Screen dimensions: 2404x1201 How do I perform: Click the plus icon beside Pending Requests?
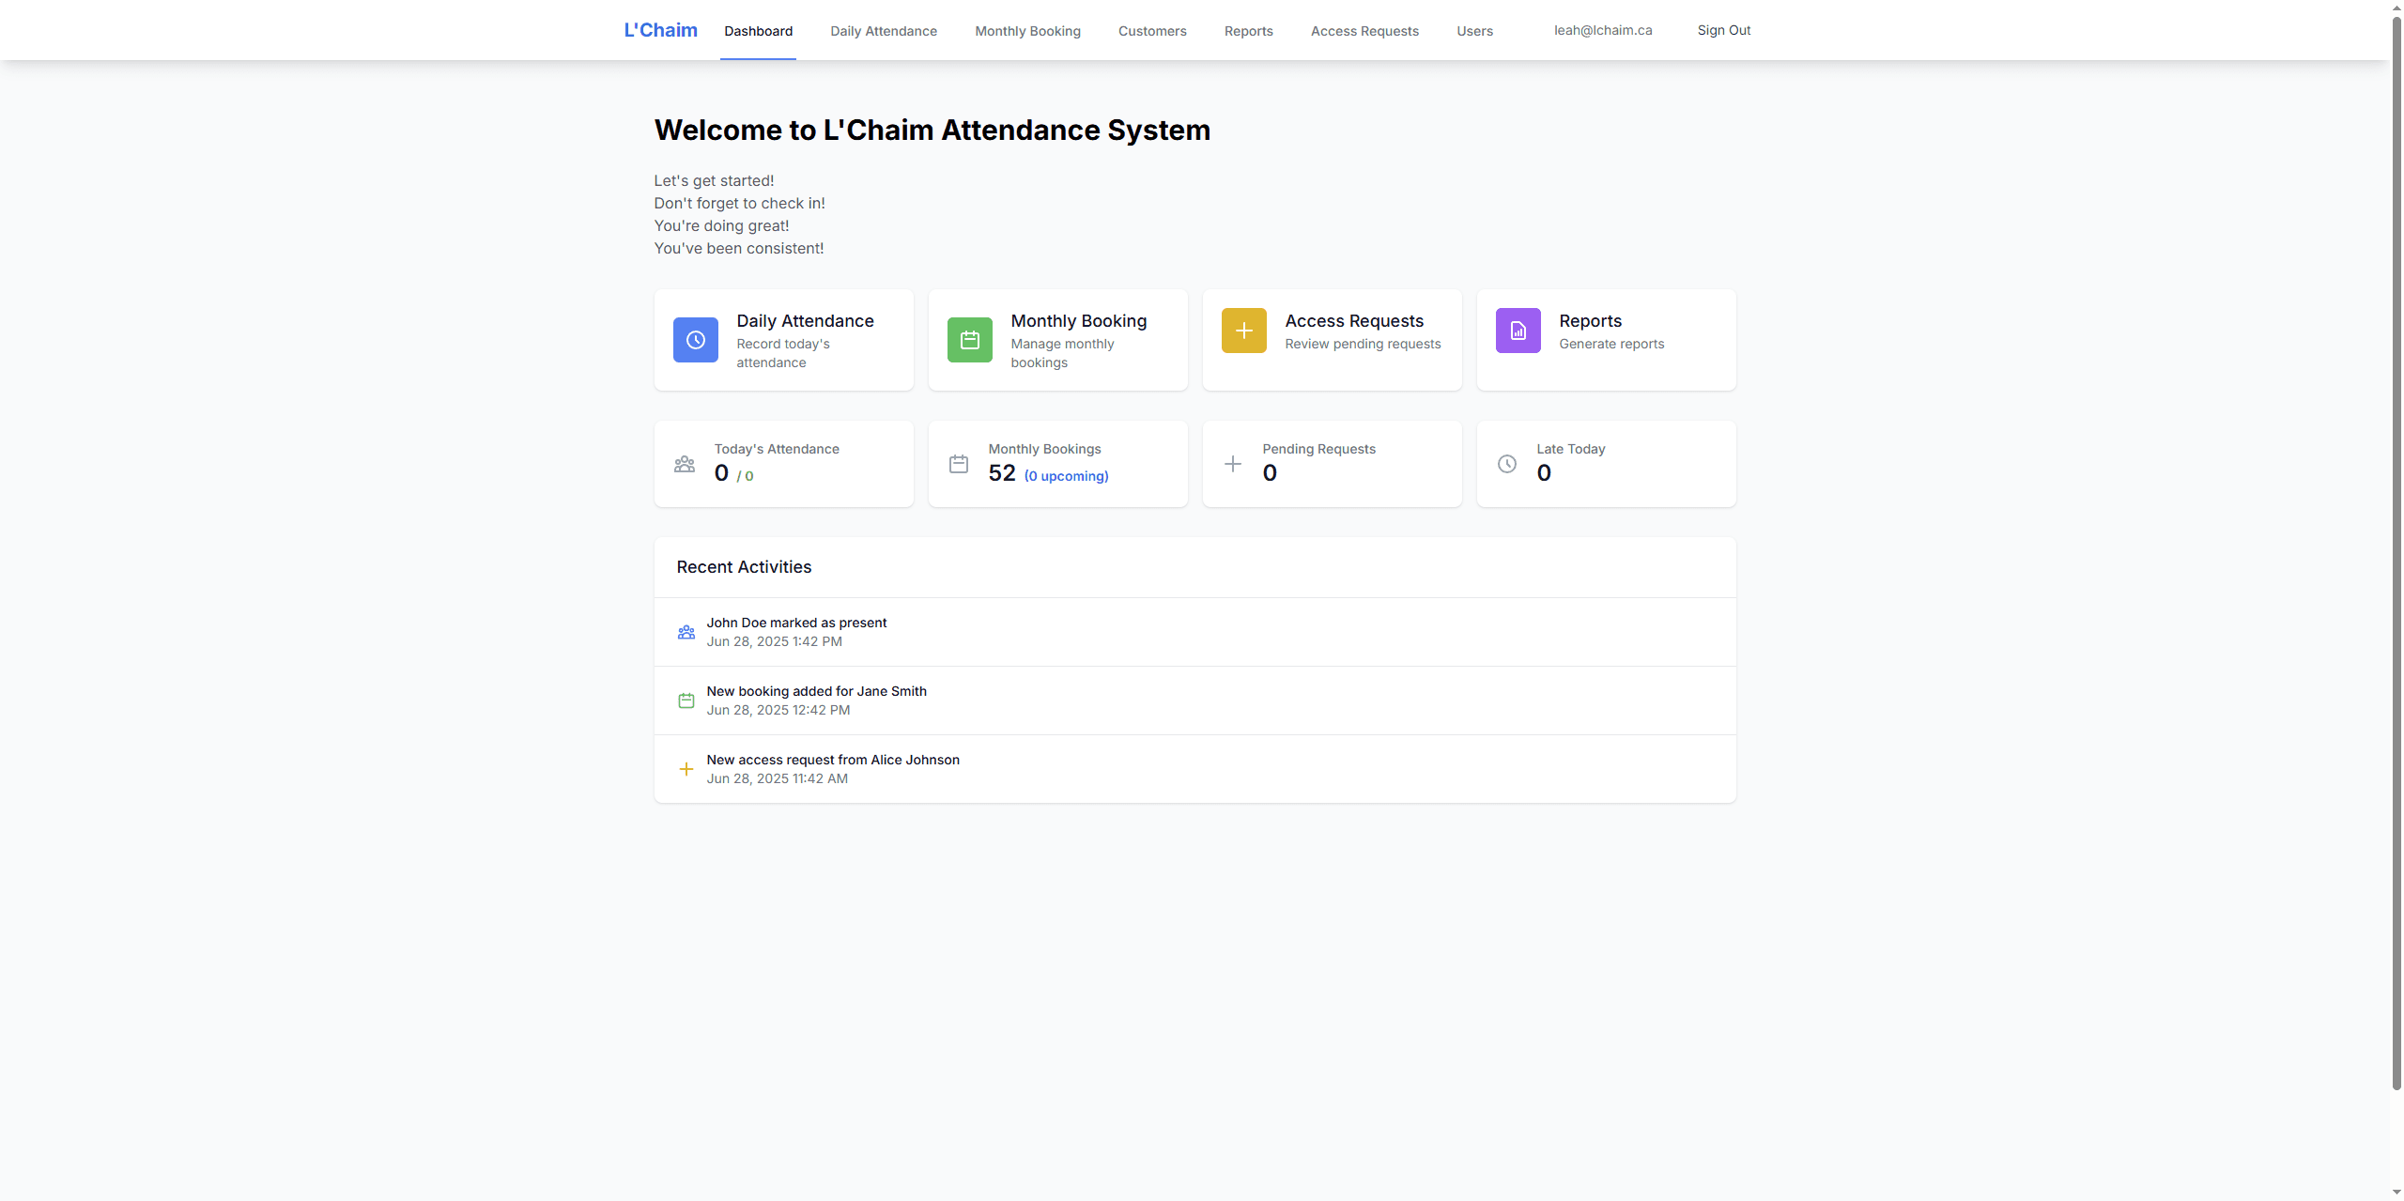point(1233,464)
